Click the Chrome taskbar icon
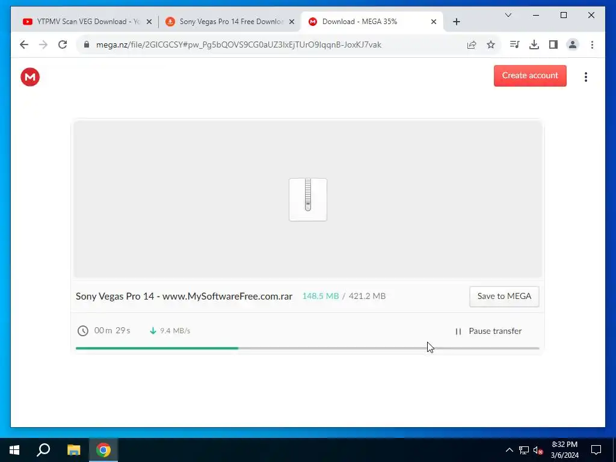 [x=103, y=450]
